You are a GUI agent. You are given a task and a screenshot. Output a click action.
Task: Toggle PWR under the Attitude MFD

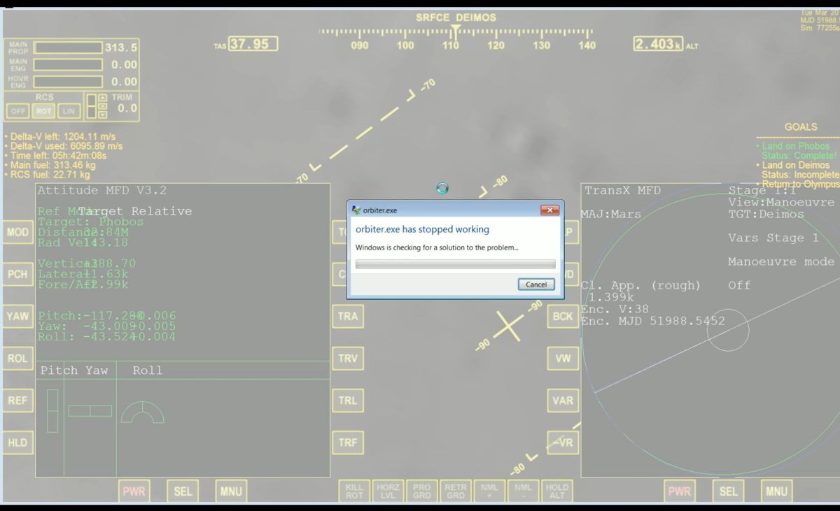coord(134,491)
